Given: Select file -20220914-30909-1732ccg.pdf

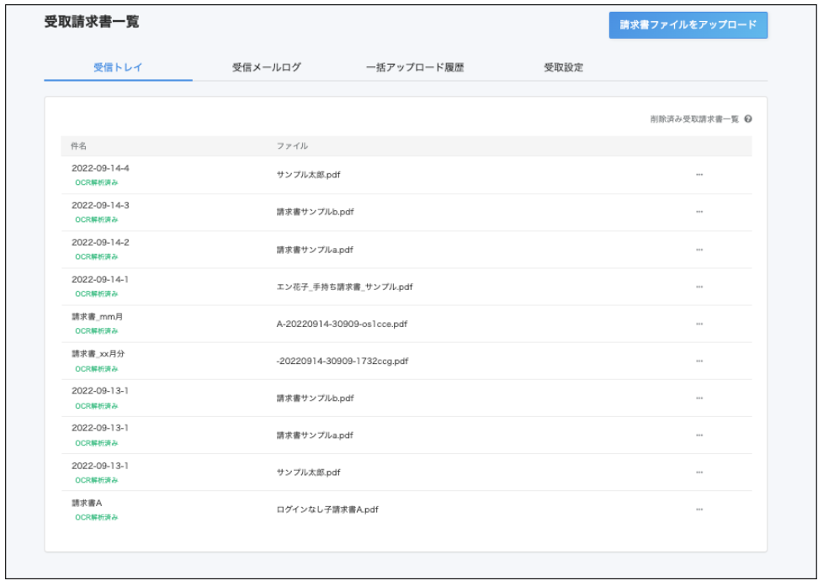Looking at the screenshot, I should pos(343,361).
